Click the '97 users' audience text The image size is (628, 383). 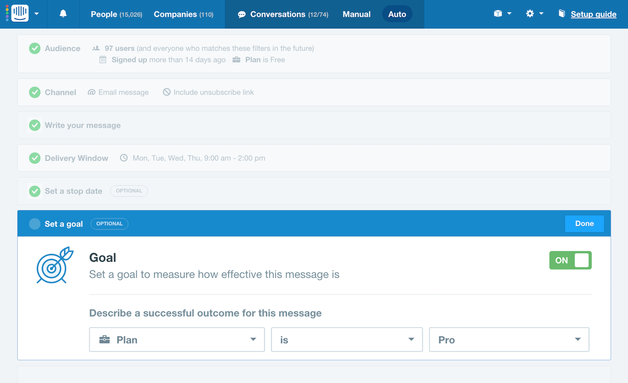tap(120, 48)
